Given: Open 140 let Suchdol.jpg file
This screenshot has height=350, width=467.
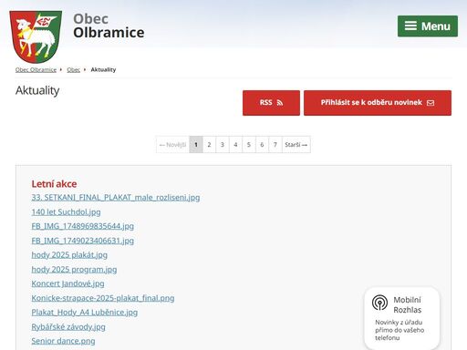Looking at the screenshot, I should point(66,211).
